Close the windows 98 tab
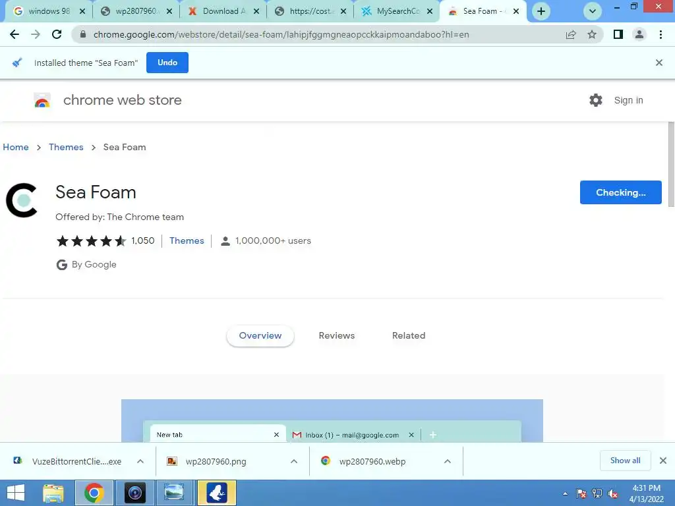 (x=82, y=11)
